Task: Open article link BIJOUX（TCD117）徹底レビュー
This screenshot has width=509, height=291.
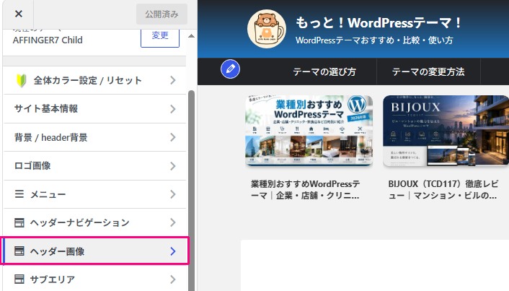Action: [443, 190]
